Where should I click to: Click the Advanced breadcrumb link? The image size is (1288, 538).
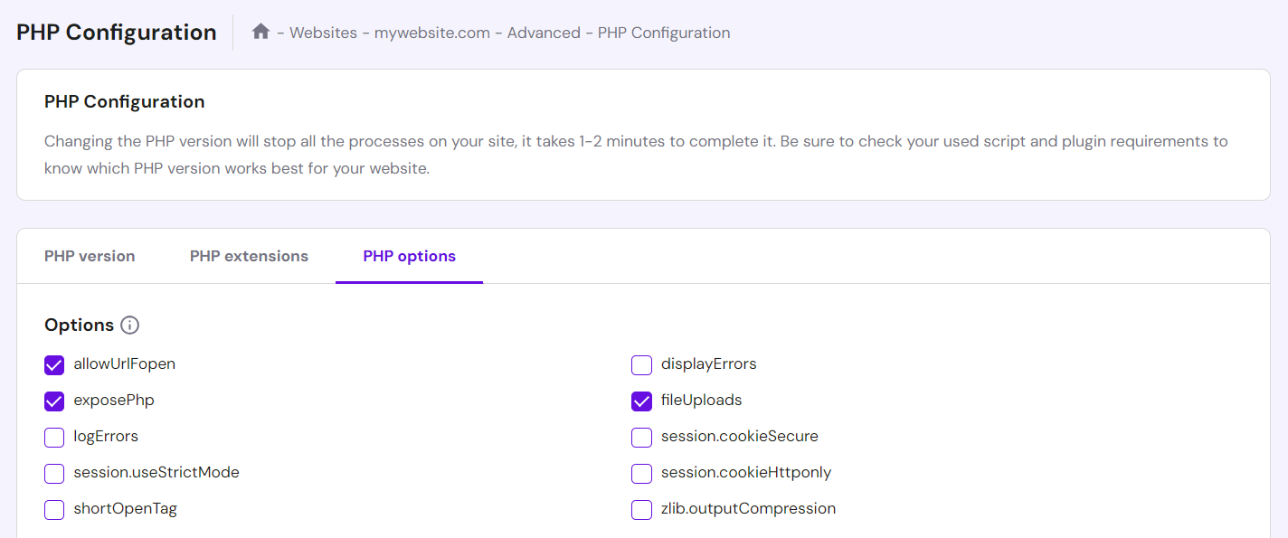[544, 33]
